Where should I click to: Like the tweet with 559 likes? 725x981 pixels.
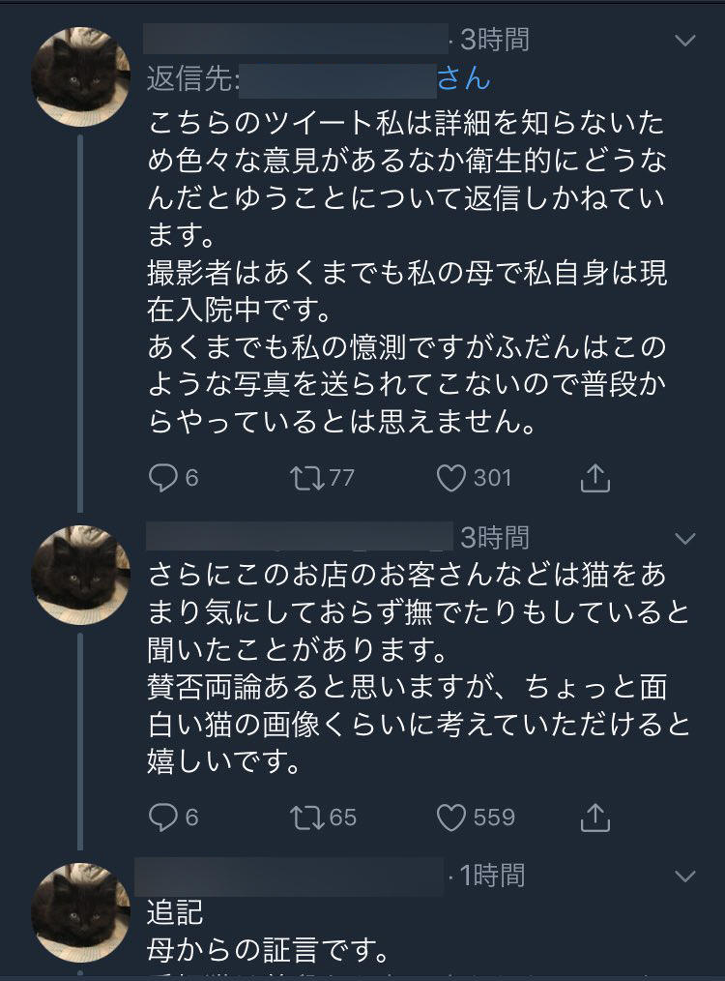[x=451, y=817]
